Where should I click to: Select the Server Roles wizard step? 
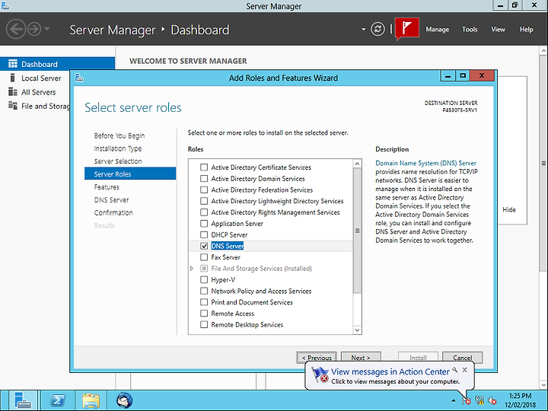pyautogui.click(x=130, y=174)
